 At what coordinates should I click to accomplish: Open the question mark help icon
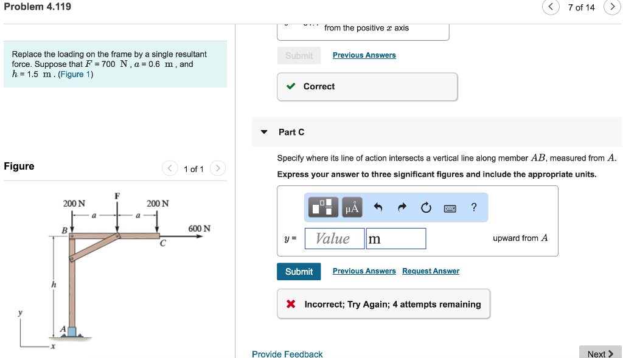(x=474, y=207)
